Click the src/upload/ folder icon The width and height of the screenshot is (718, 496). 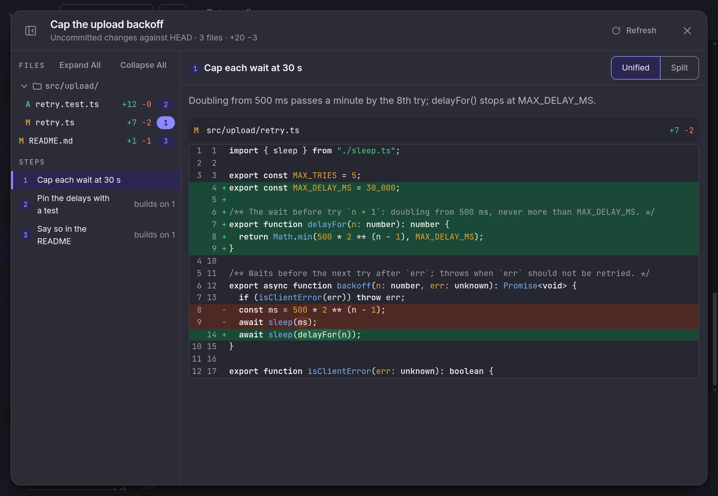37,86
